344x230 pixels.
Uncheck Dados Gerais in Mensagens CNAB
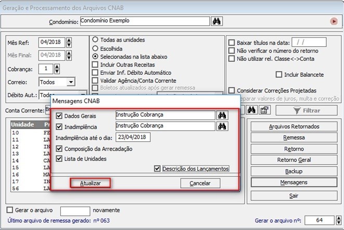[x=59, y=116]
